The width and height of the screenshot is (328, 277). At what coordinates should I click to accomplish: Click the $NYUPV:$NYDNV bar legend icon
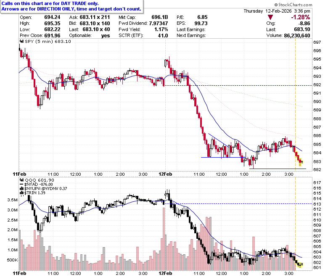coord(21,189)
